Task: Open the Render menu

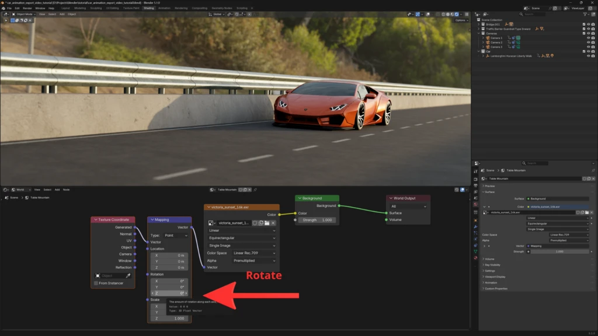Action: [27, 8]
